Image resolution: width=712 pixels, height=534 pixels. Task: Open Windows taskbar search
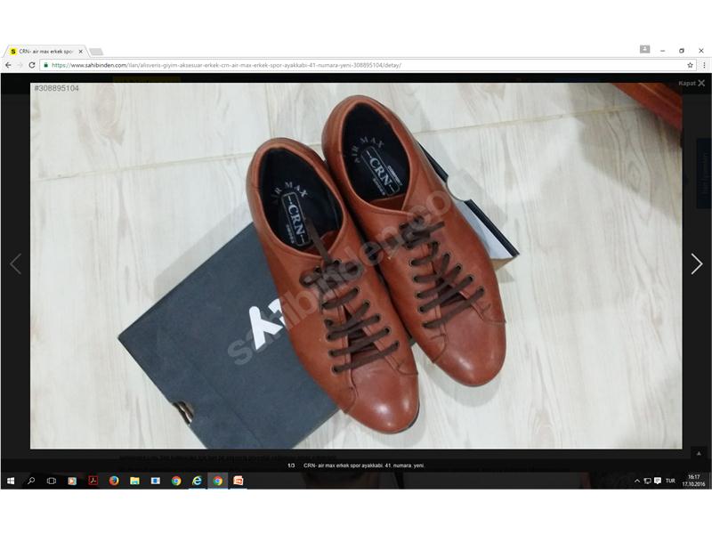tap(31, 481)
